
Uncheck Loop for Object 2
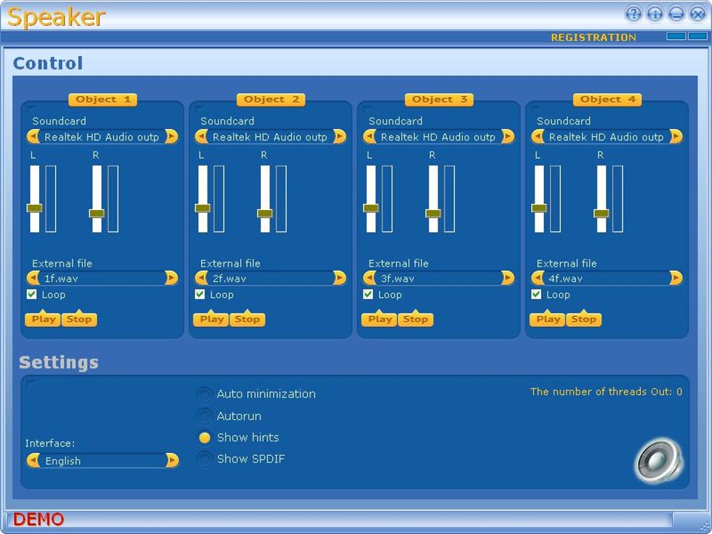200,295
